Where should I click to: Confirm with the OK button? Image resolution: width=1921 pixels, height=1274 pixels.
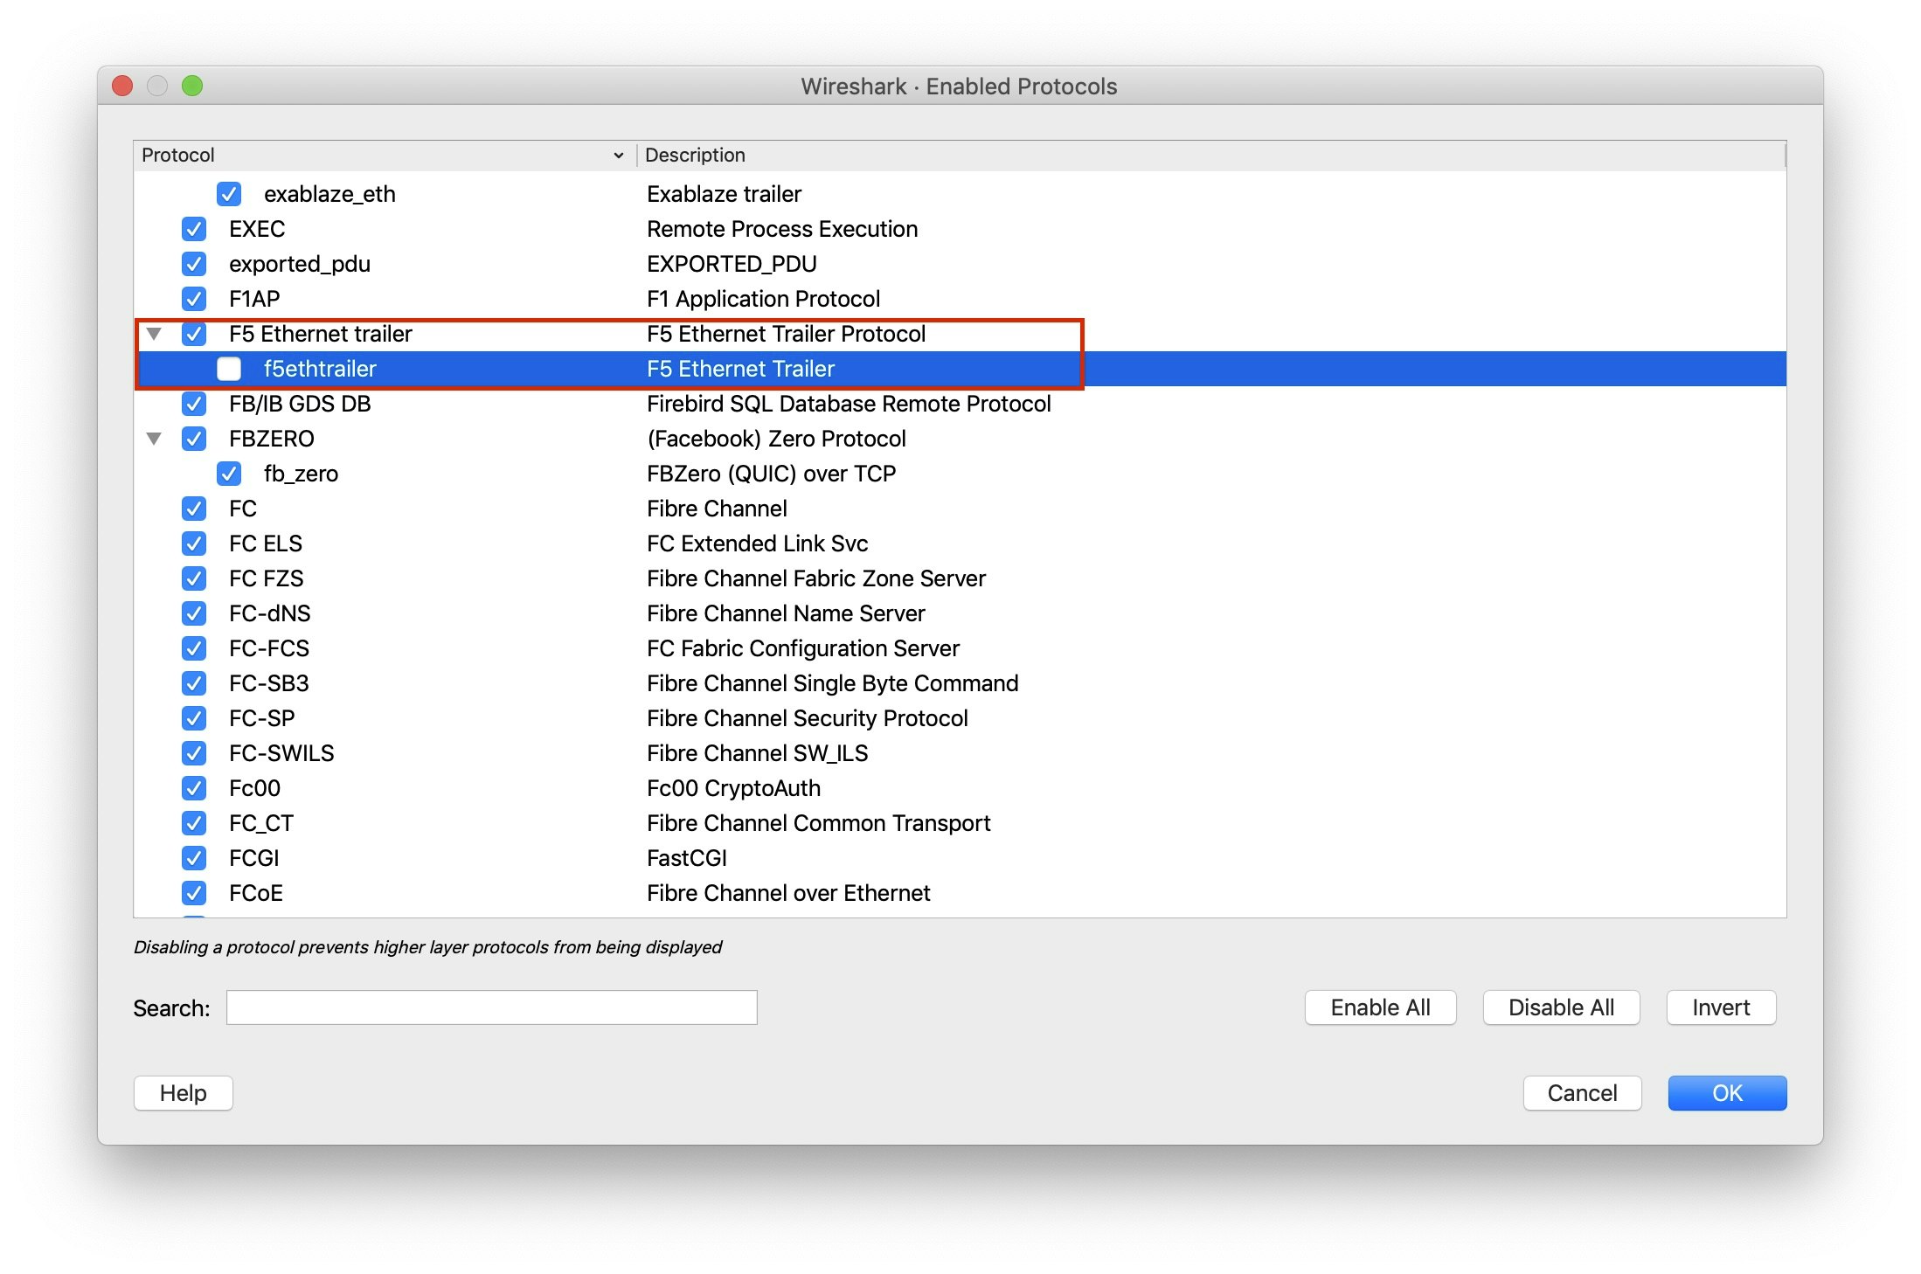point(1727,1093)
